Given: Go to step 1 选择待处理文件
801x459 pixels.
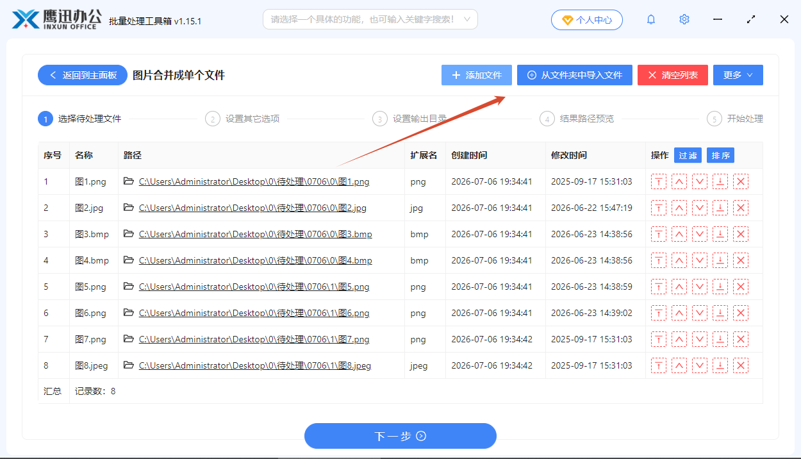Looking at the screenshot, I should pyautogui.click(x=80, y=119).
